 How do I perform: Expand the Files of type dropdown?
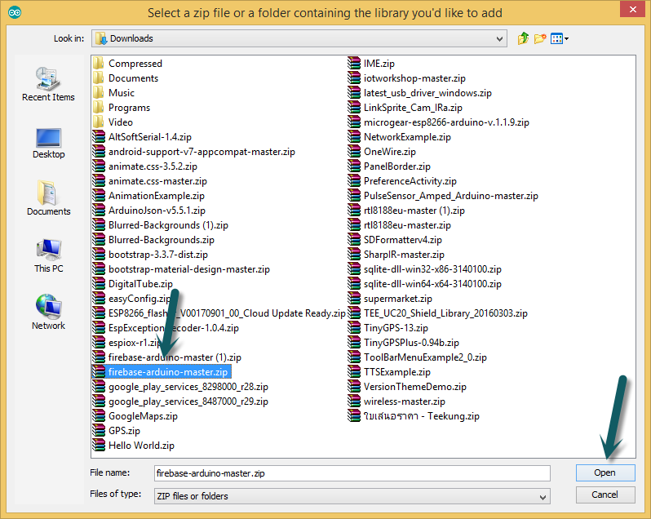coord(542,497)
